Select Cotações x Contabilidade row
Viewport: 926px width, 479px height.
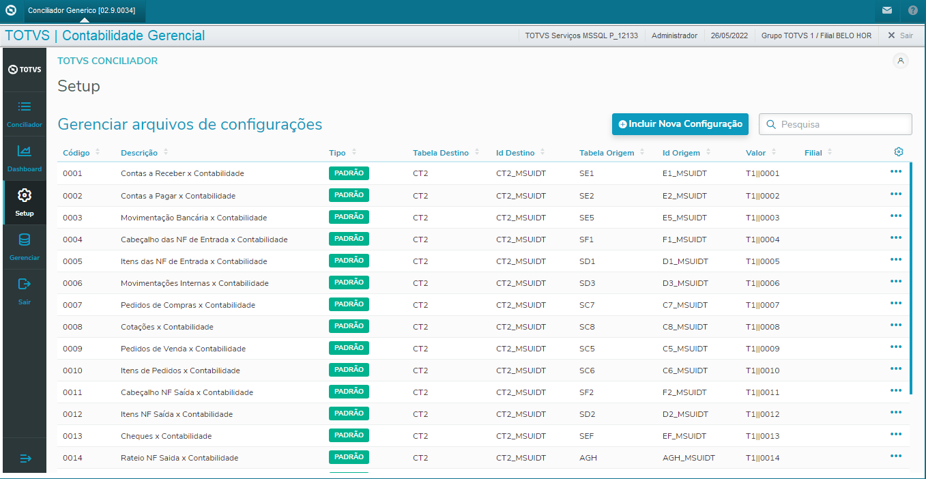coord(483,326)
